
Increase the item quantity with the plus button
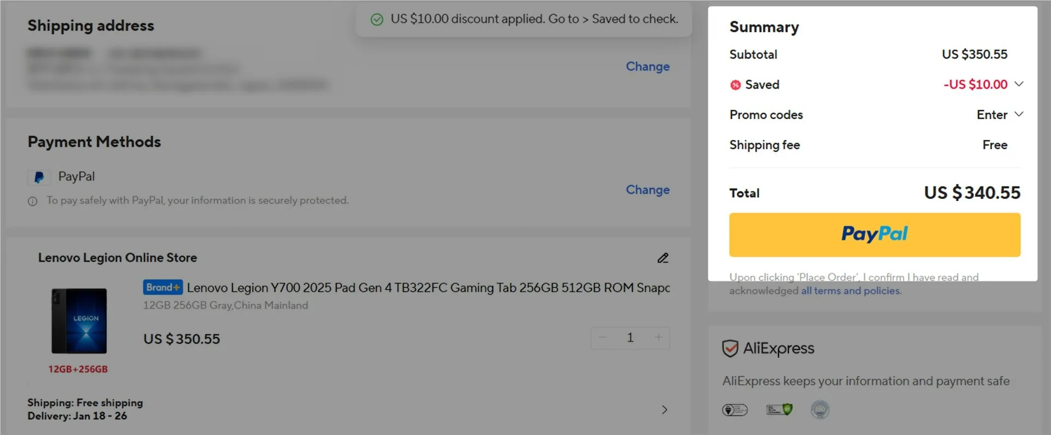(x=659, y=338)
